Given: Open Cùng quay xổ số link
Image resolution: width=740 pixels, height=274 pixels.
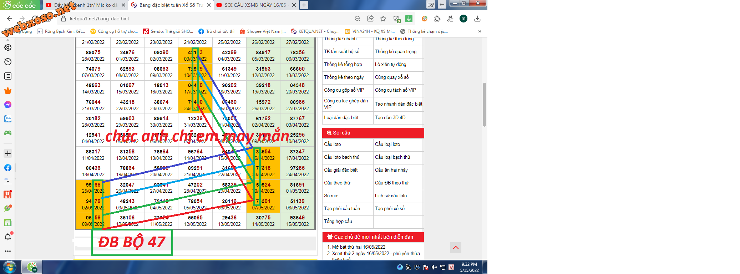Looking at the screenshot, I should [x=392, y=77].
